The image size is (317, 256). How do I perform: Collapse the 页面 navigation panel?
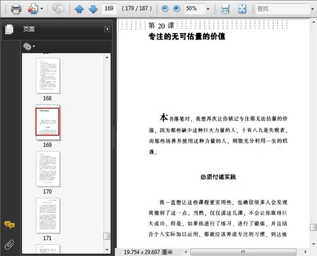107,30
